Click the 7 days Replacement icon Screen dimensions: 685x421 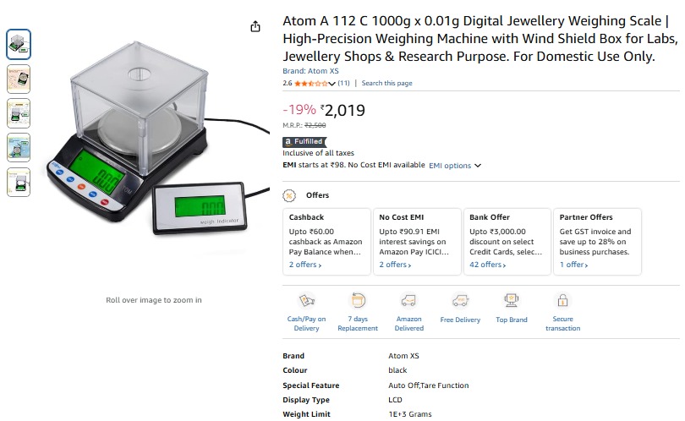click(358, 301)
